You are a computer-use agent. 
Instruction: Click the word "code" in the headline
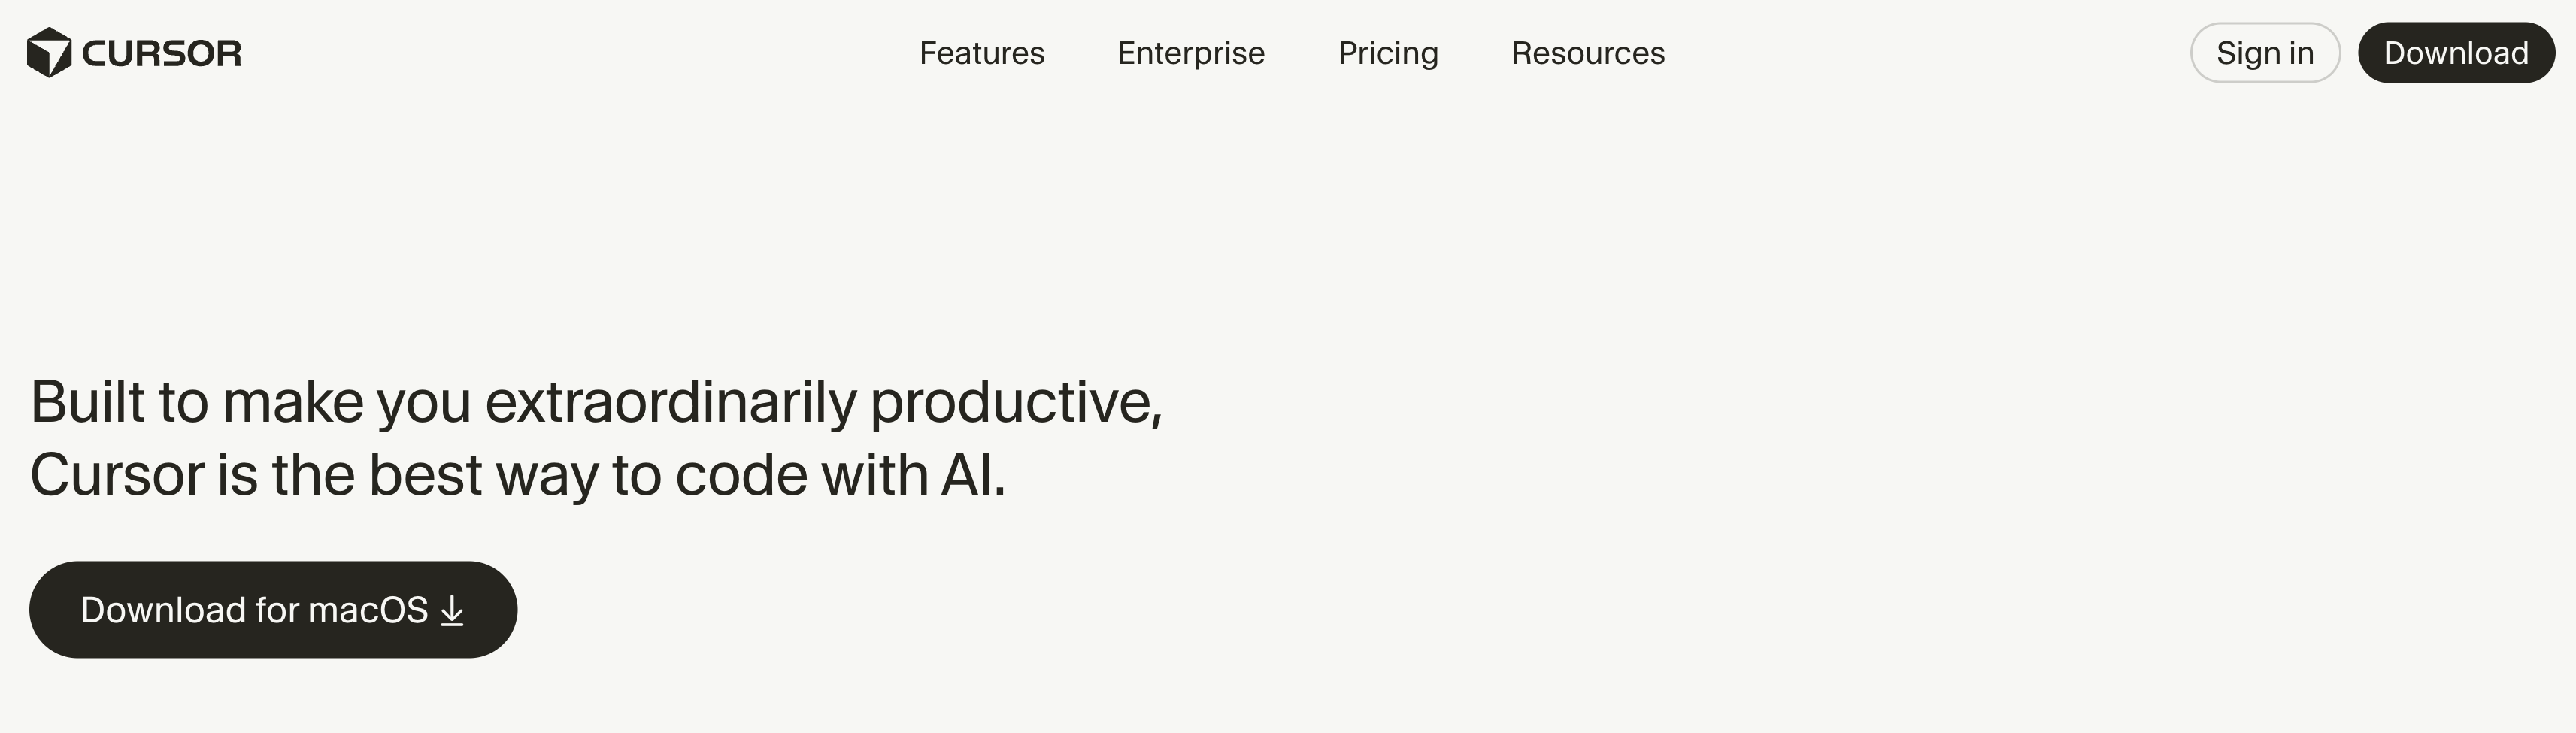tap(741, 475)
